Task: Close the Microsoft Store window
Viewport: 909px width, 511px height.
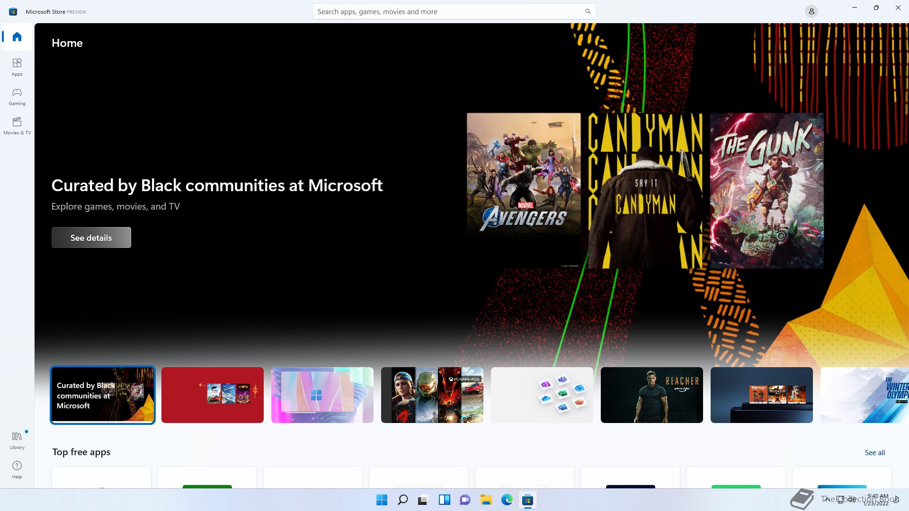Action: (898, 8)
